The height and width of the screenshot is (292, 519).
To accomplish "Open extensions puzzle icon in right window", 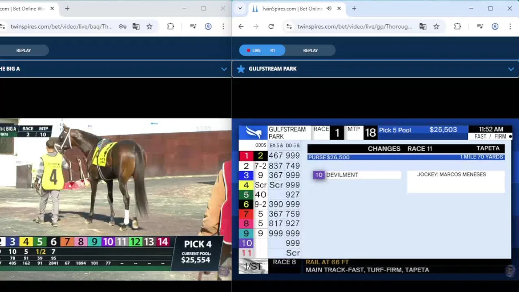I will click(x=457, y=27).
